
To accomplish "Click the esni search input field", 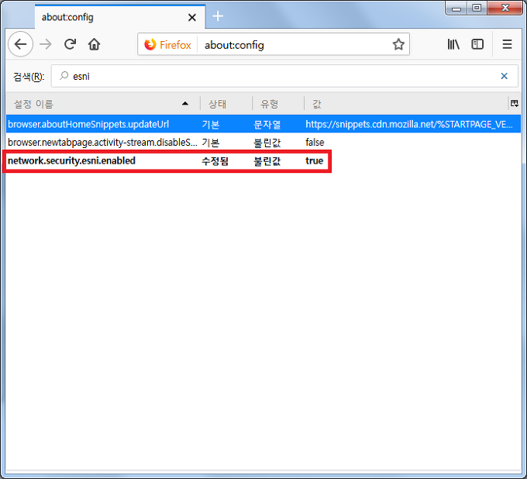I will 284,76.
